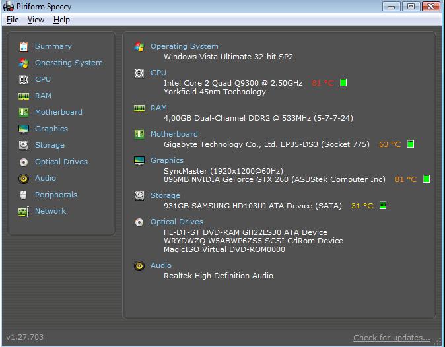Click the Audio speaker icon in summary panel
This screenshot has width=445, height=347.
coord(139,266)
